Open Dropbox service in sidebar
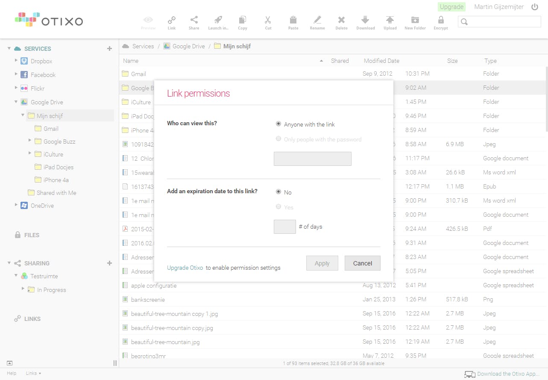The width and height of the screenshot is (548, 380). point(41,61)
